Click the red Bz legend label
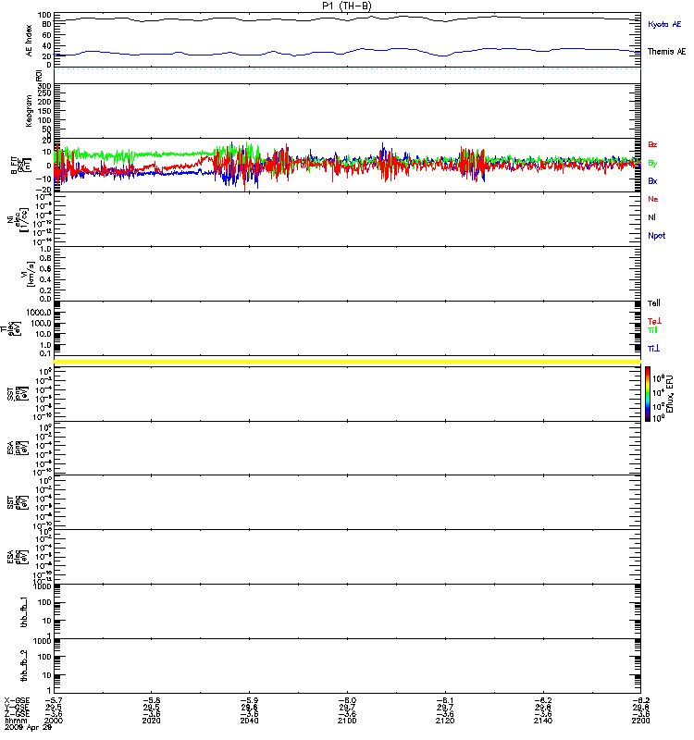Screen dimensions: 694x740 652,144
